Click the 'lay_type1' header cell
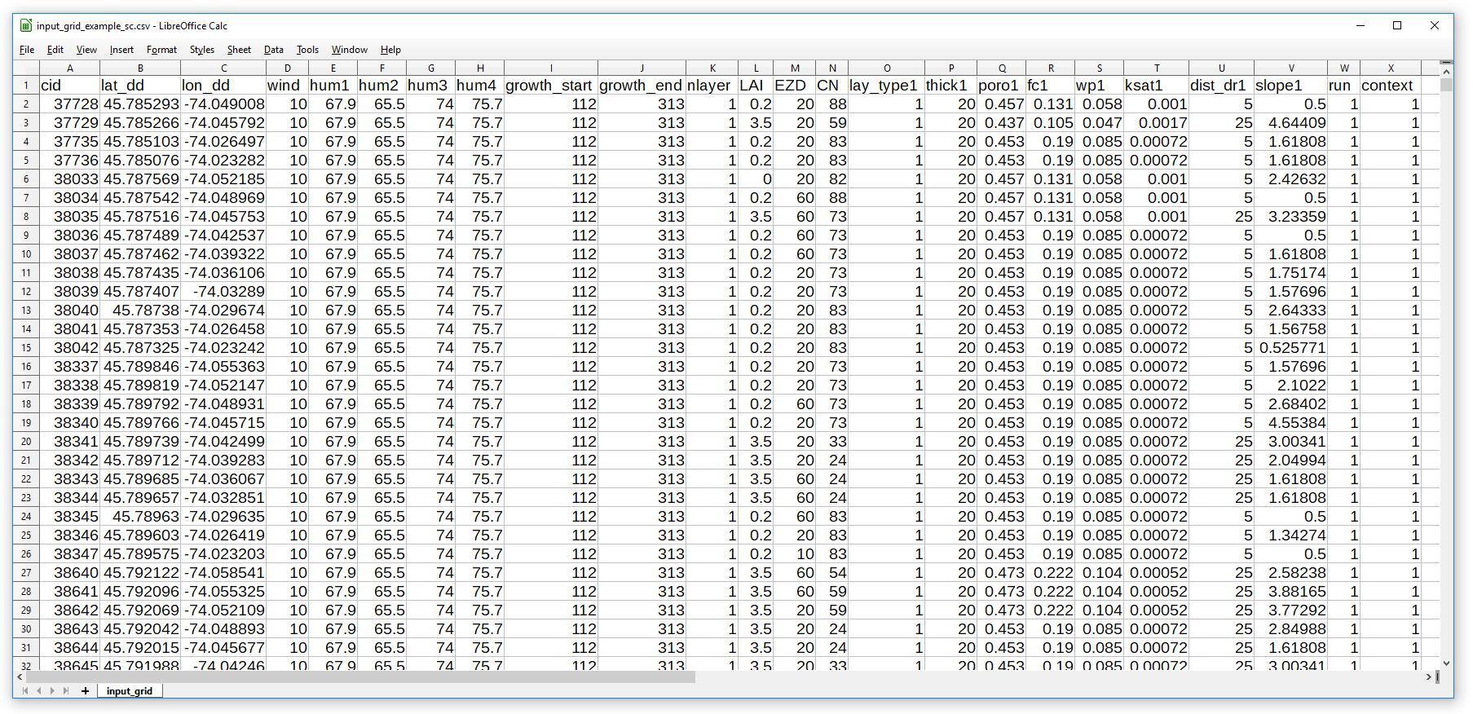1473x714 pixels. (x=886, y=86)
